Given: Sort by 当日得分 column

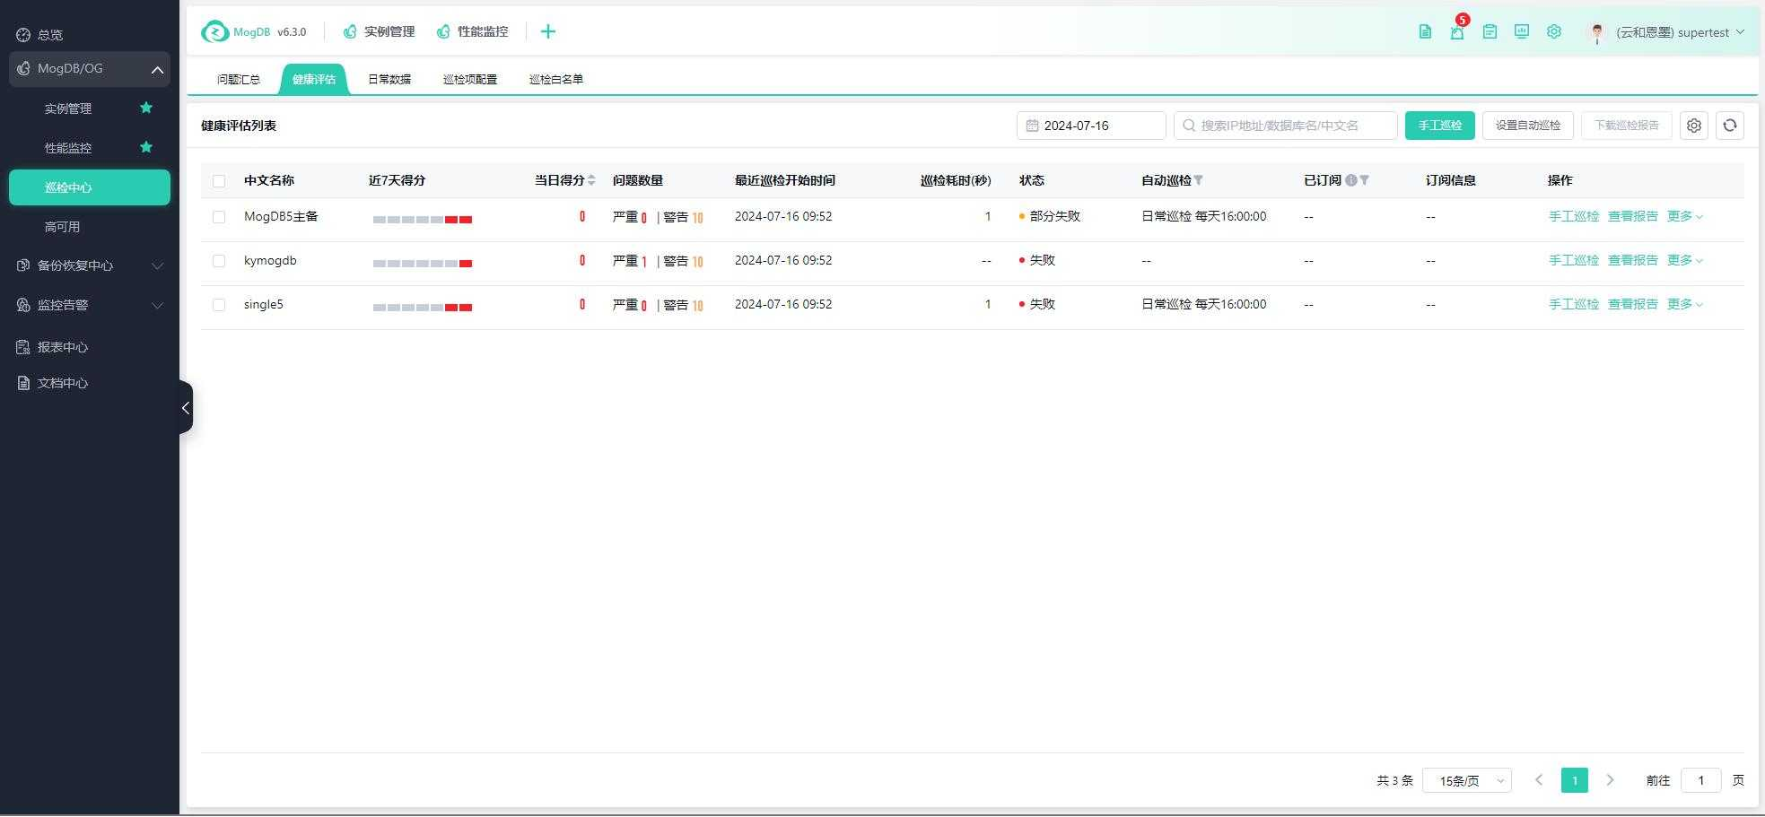Looking at the screenshot, I should [x=591, y=180].
